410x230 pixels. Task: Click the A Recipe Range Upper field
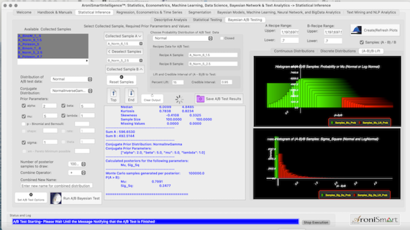(x=290, y=32)
